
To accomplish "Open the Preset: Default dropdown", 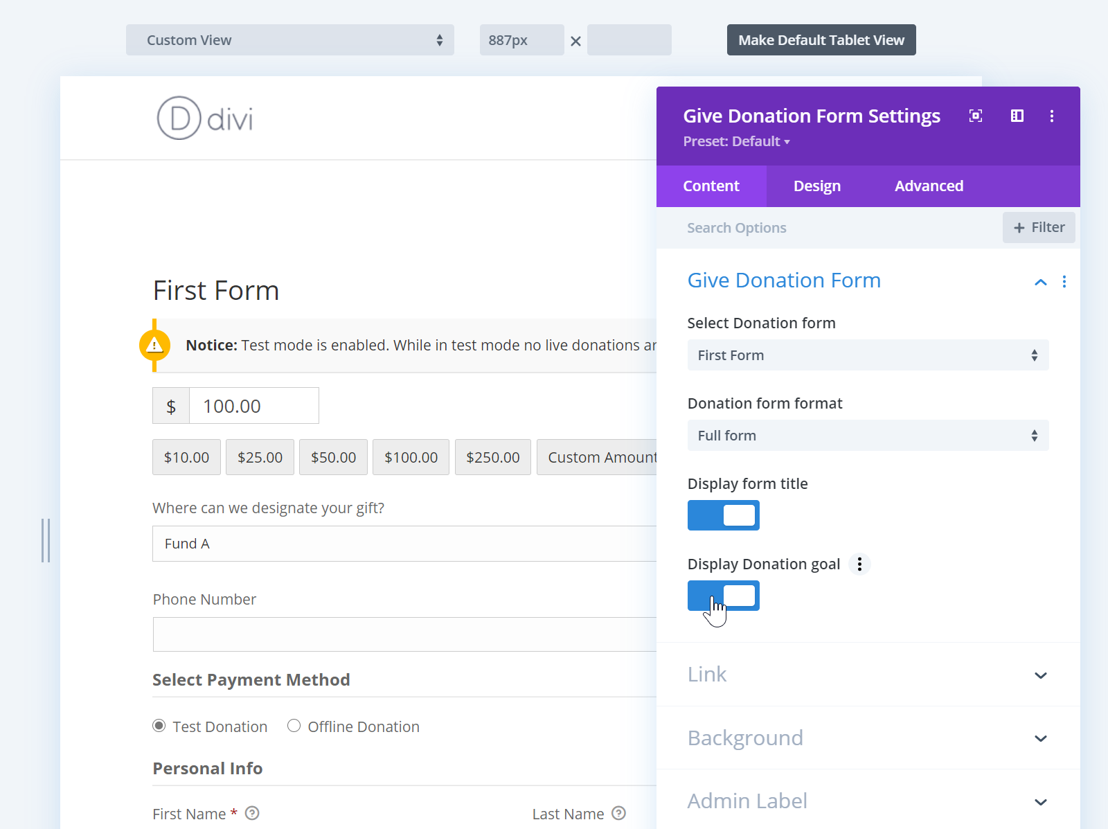I will pos(736,141).
